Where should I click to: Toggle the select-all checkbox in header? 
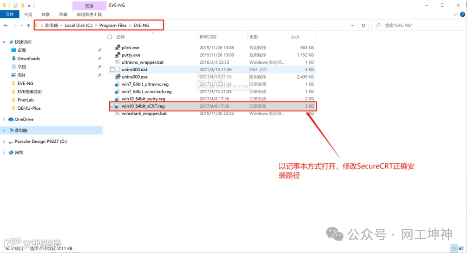coord(110,37)
